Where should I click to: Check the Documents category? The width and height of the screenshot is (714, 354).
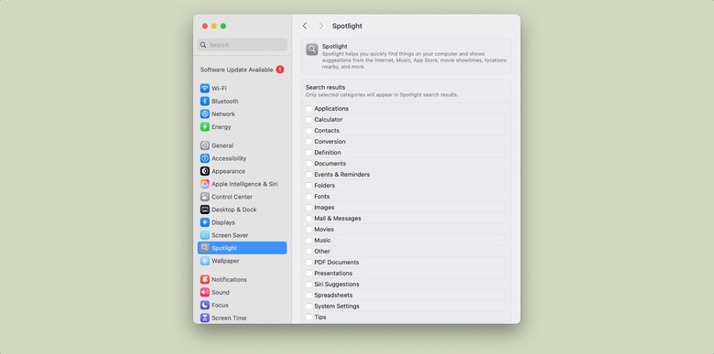(308, 164)
